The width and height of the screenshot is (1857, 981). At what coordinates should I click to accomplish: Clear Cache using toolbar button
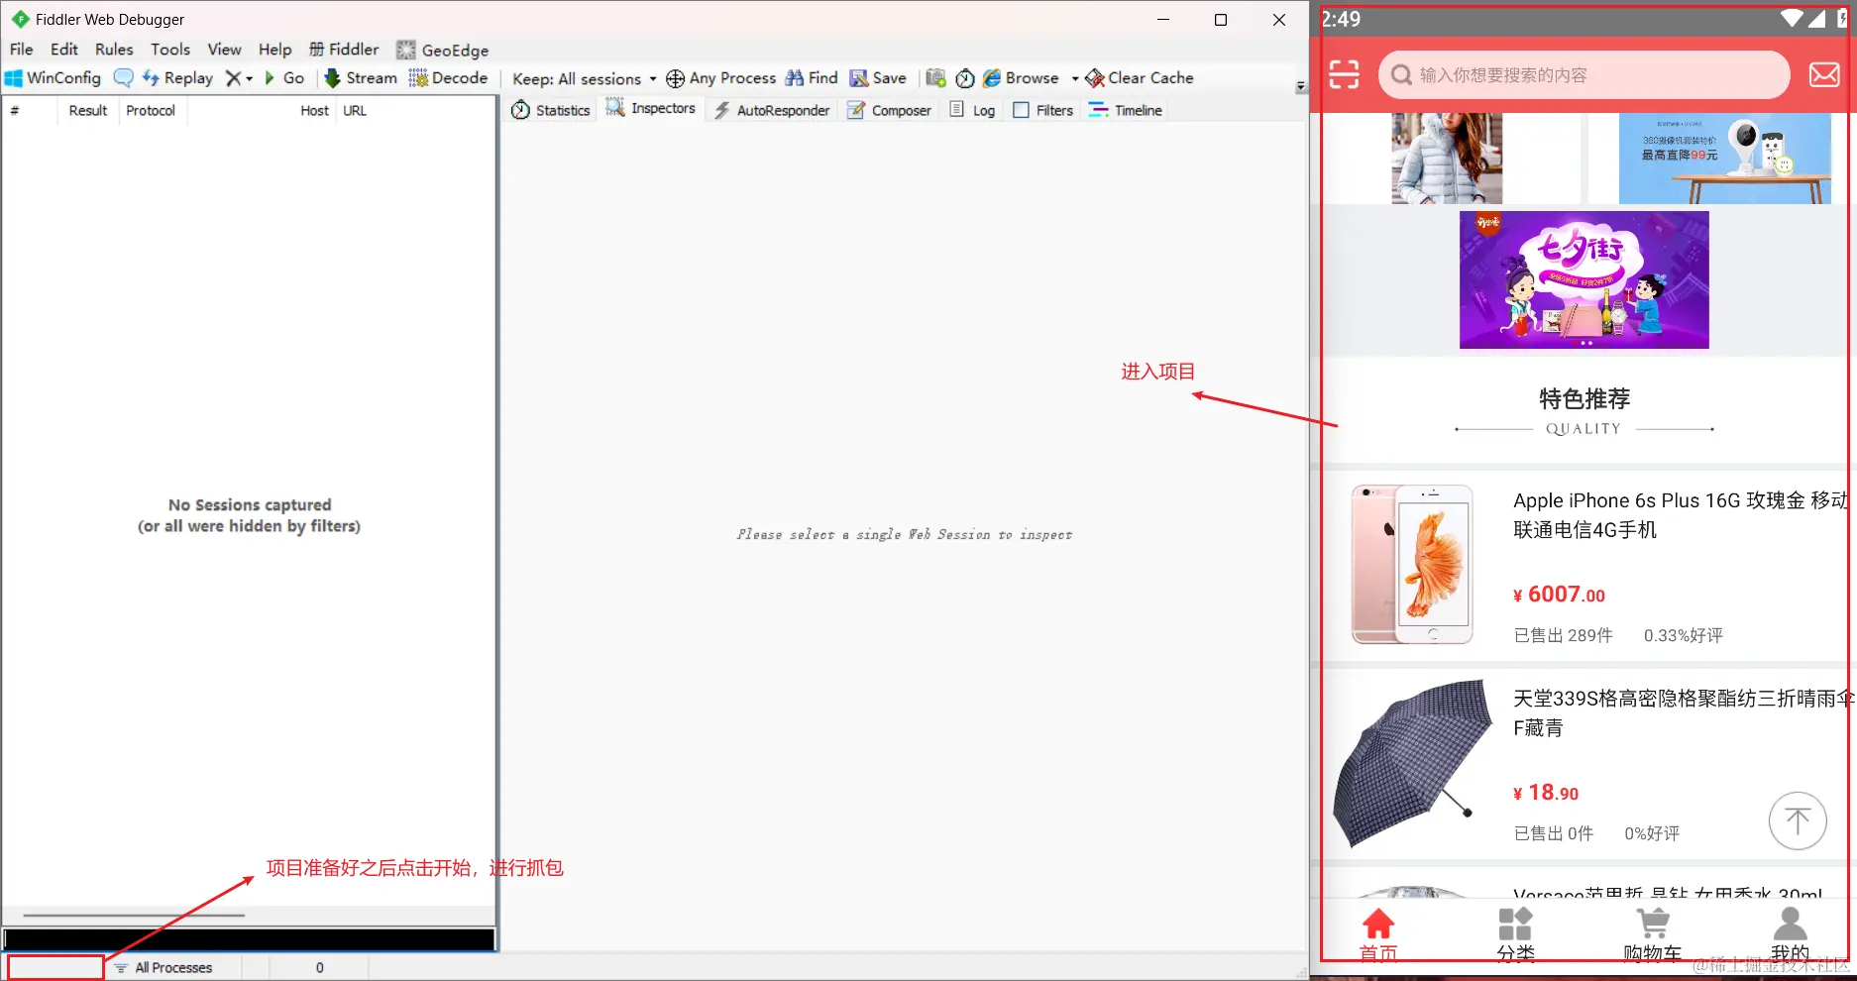click(1140, 77)
